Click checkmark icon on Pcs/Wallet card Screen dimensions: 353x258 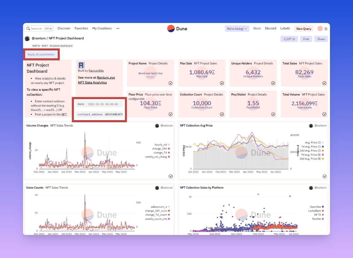pyautogui.click(x=273, y=114)
